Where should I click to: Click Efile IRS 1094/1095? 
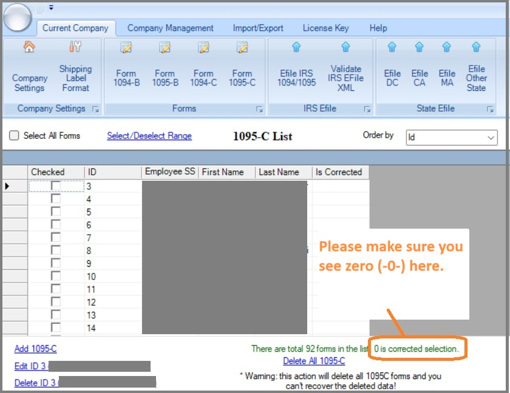coord(296,67)
